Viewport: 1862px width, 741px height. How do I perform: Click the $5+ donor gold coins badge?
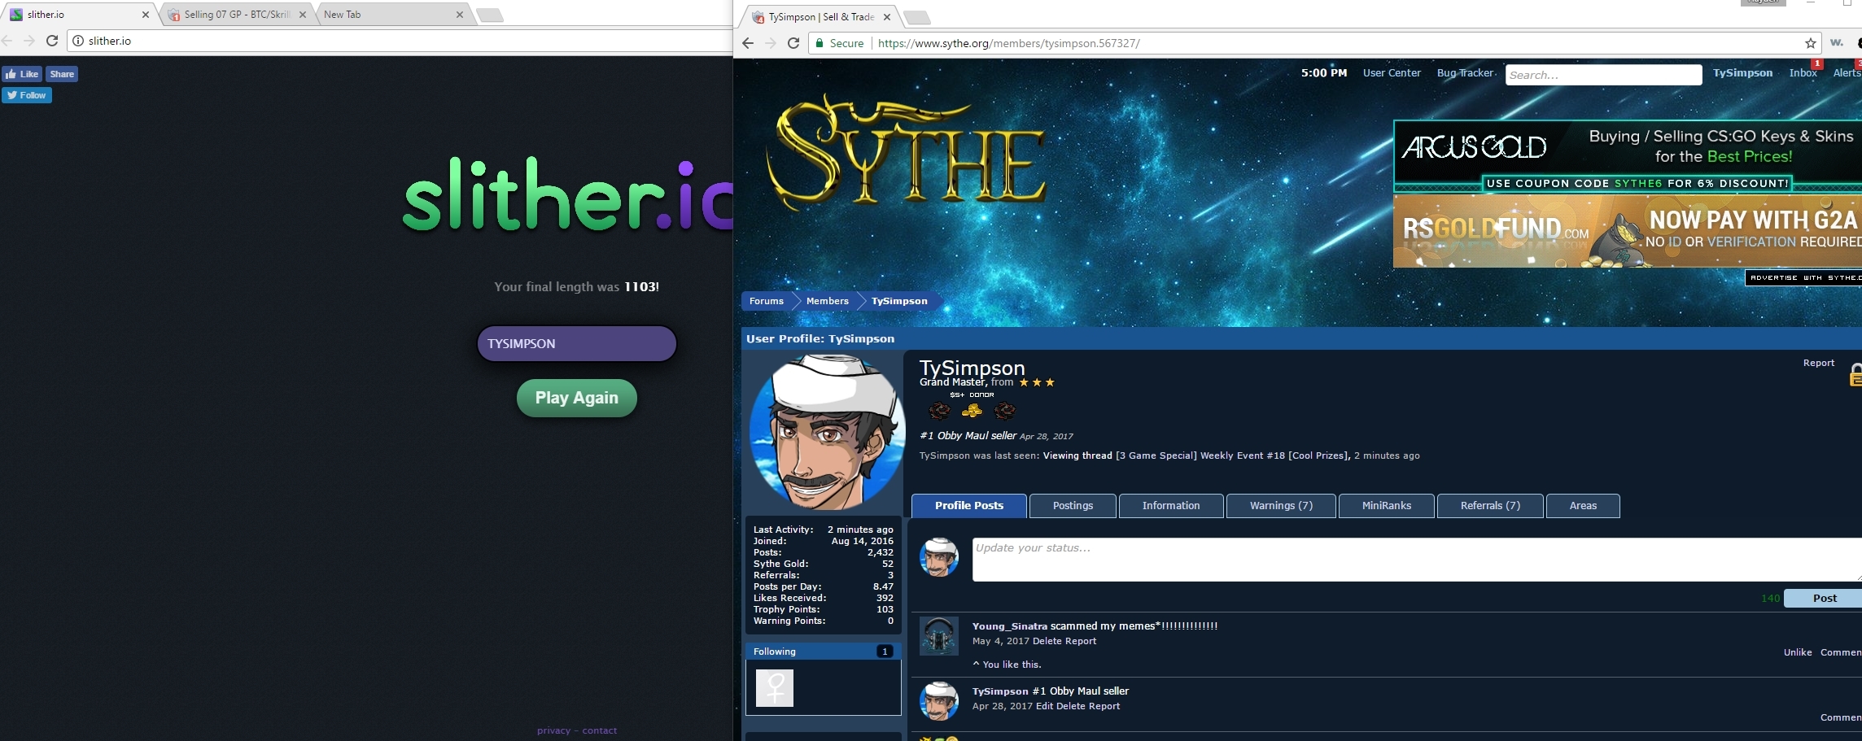[972, 410]
